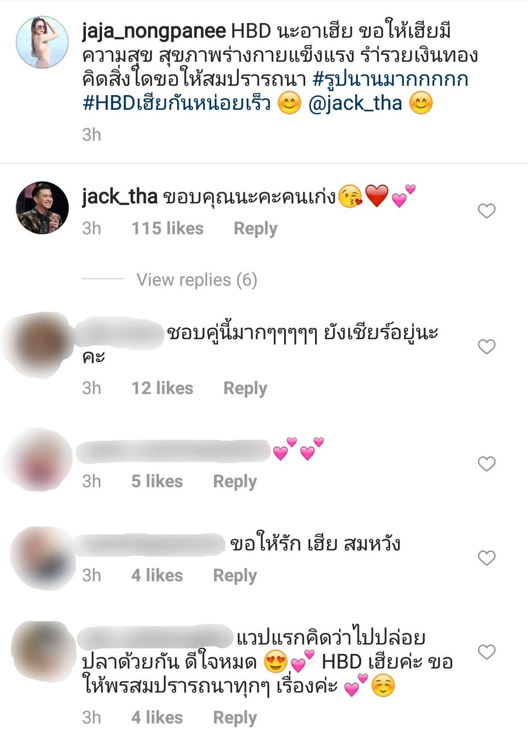Screen dimensions: 528x745
Task: View who liked: 115 likes
Action: (x=167, y=228)
